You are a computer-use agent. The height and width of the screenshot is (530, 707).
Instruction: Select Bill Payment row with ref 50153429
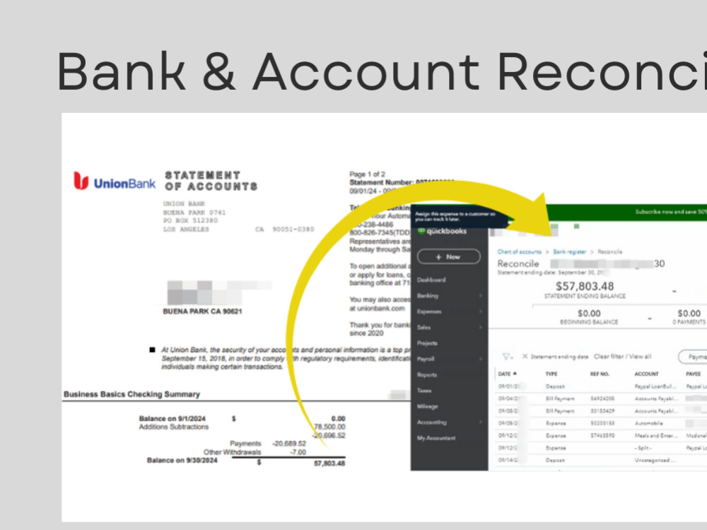coord(600,411)
